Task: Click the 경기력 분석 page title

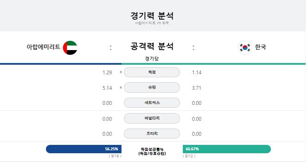Action: click(x=152, y=15)
